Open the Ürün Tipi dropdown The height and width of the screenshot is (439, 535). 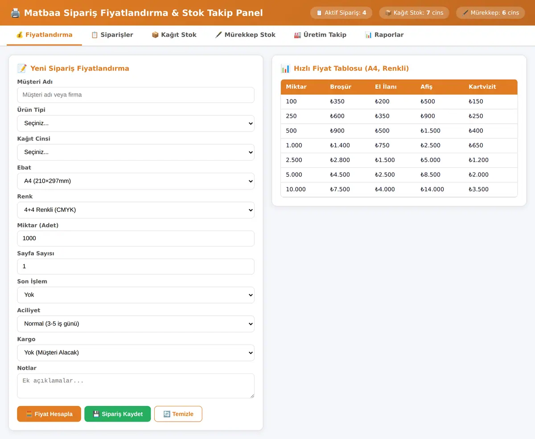[x=136, y=123]
